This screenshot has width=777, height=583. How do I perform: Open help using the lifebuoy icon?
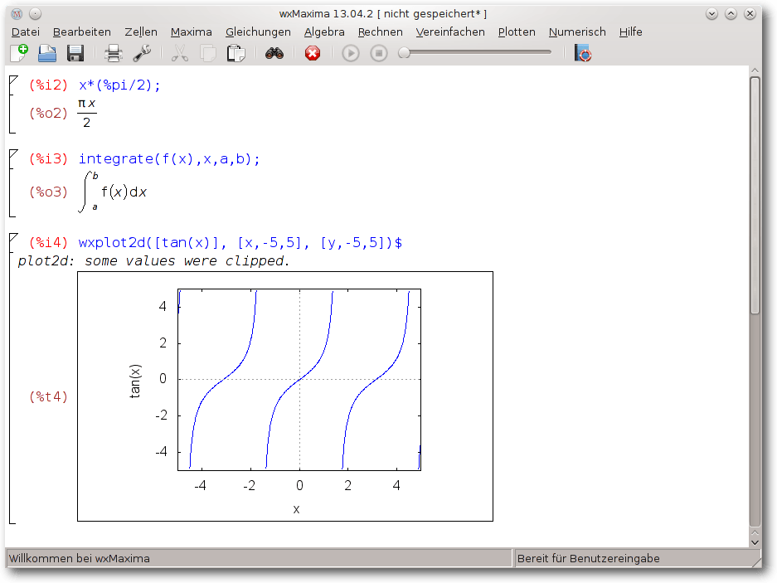583,53
